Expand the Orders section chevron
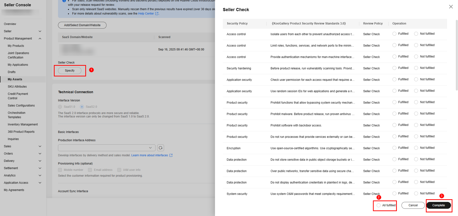Viewport: 458px width, 216px height. [x=40, y=154]
